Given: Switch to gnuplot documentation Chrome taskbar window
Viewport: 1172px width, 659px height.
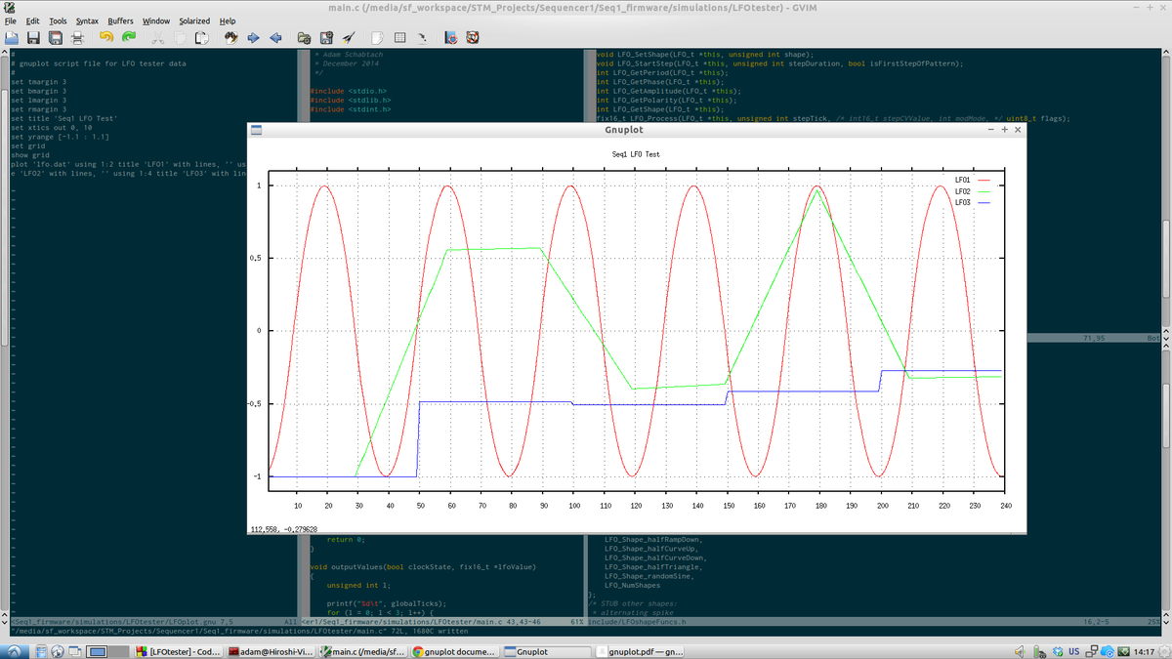Looking at the screenshot, I should (455, 651).
